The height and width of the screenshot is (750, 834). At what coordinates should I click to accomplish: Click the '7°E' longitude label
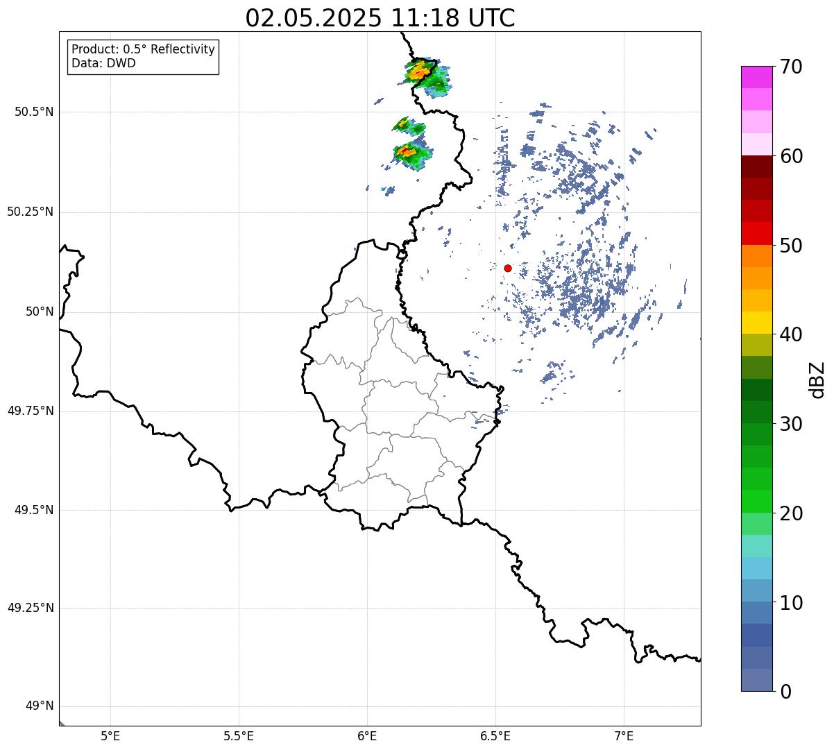[624, 735]
